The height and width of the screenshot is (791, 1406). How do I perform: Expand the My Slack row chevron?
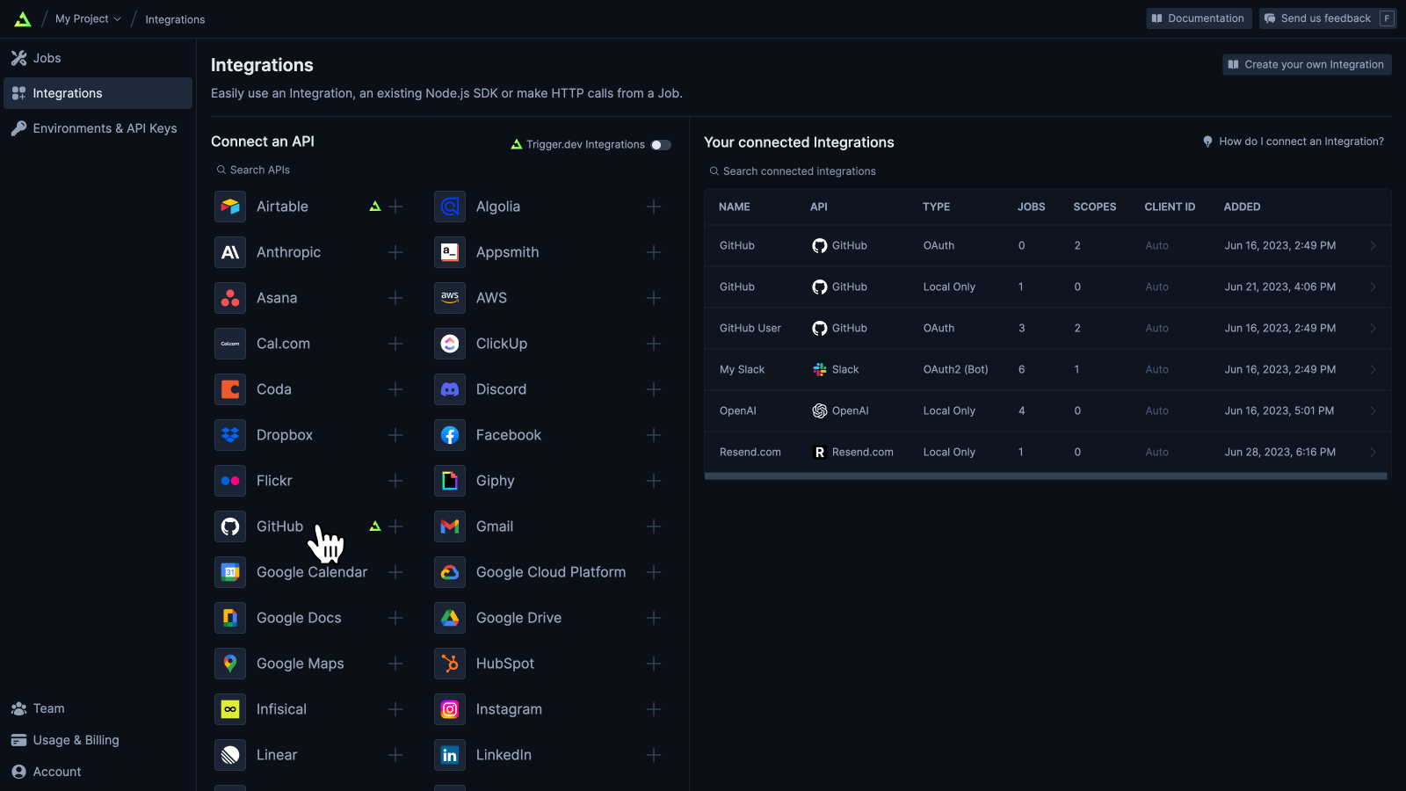coord(1373,369)
